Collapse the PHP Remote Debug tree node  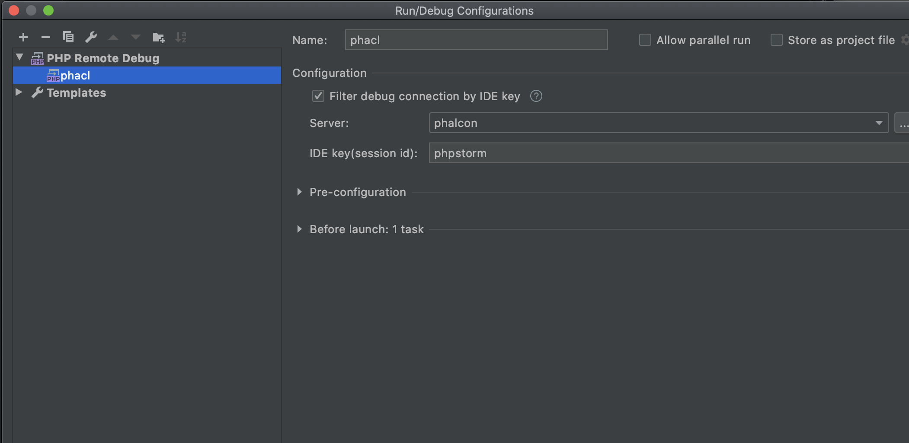pyautogui.click(x=19, y=57)
